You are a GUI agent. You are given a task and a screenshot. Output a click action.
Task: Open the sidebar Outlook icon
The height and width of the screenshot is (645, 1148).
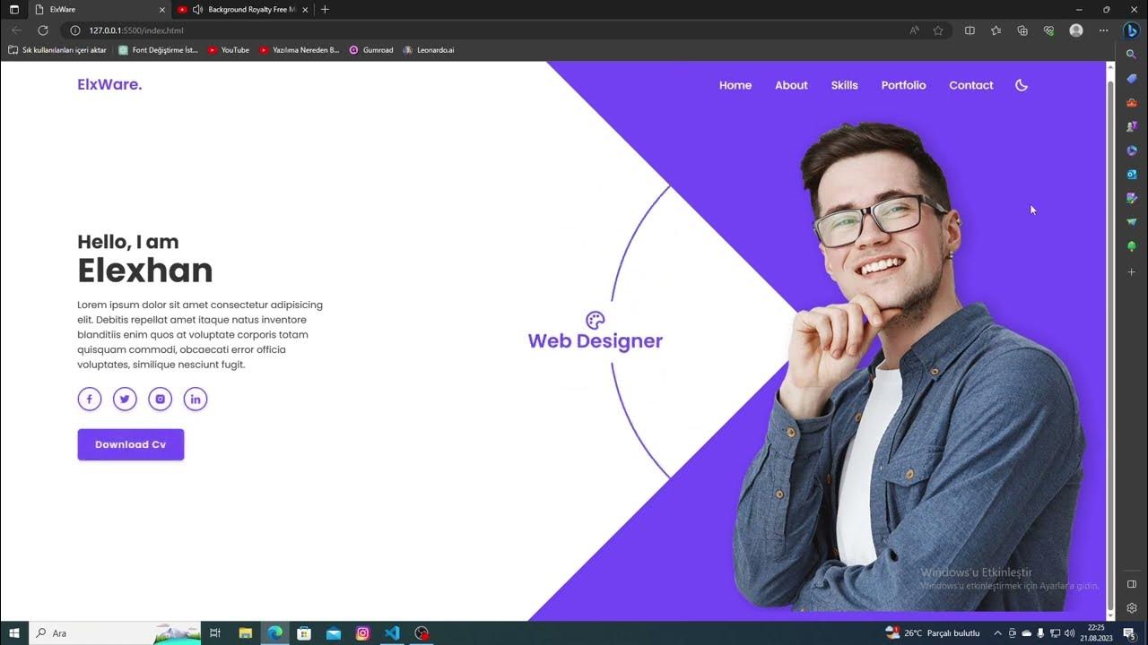point(1132,174)
